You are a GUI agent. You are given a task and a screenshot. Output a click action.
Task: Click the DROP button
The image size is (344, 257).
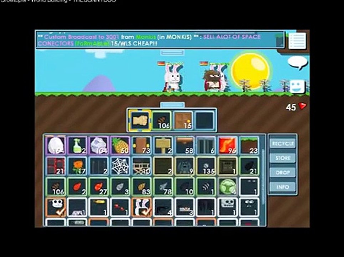coord(283,172)
